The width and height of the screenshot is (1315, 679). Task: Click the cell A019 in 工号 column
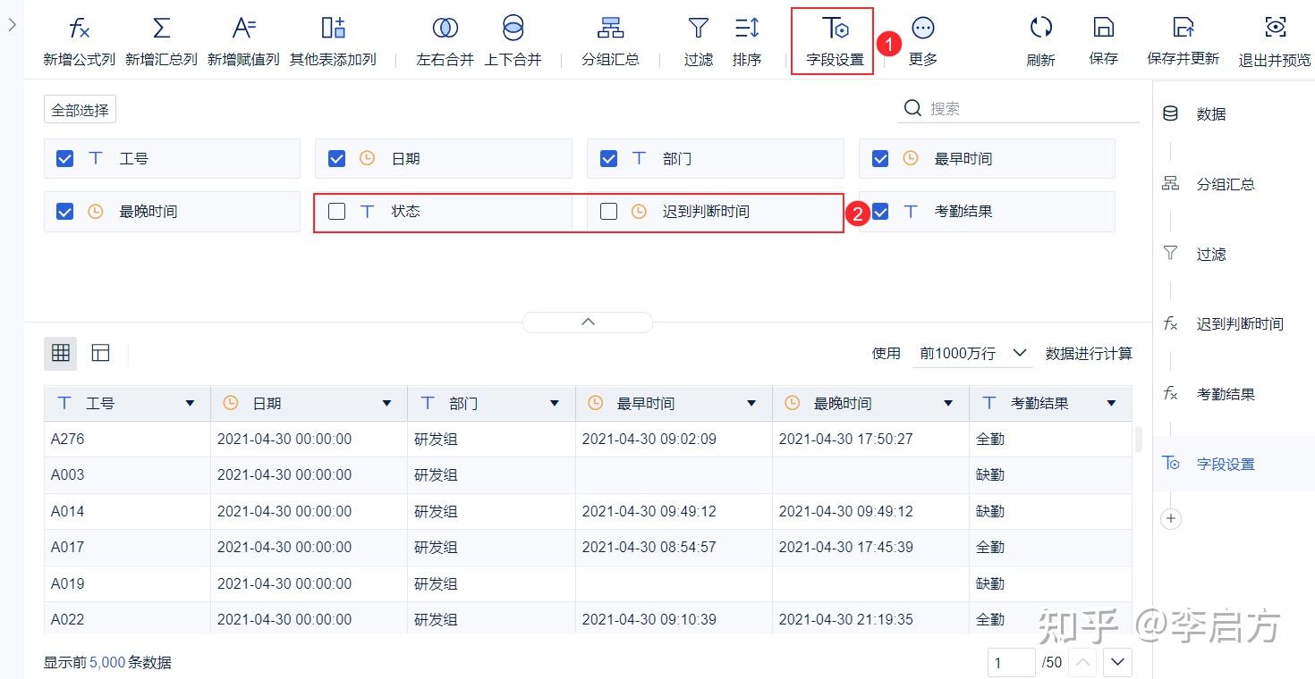[127, 583]
